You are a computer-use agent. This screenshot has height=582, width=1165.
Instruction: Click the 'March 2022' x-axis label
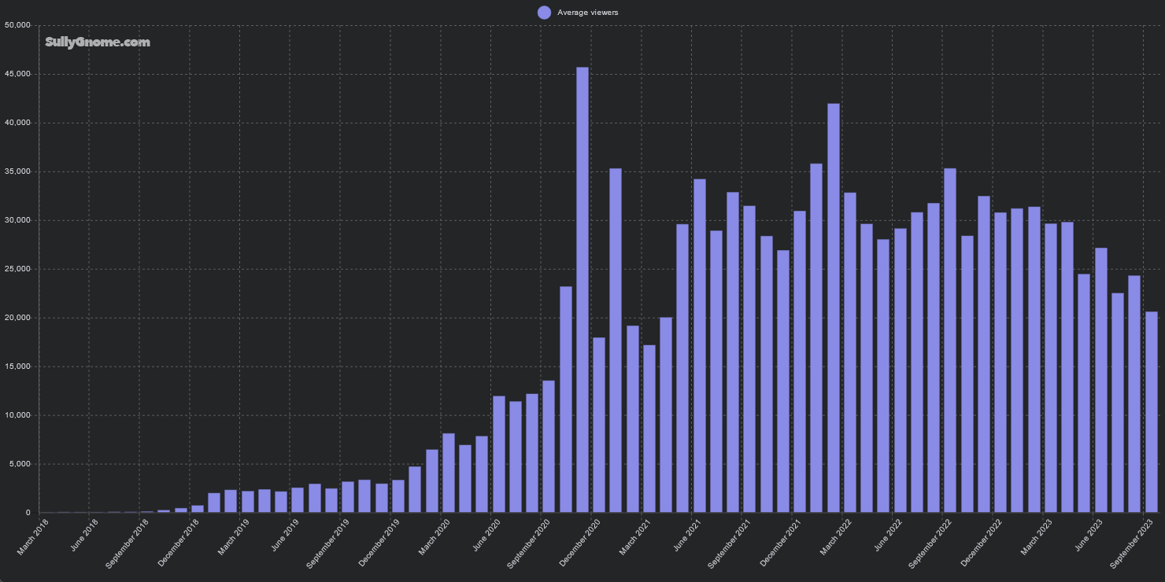tap(838, 536)
